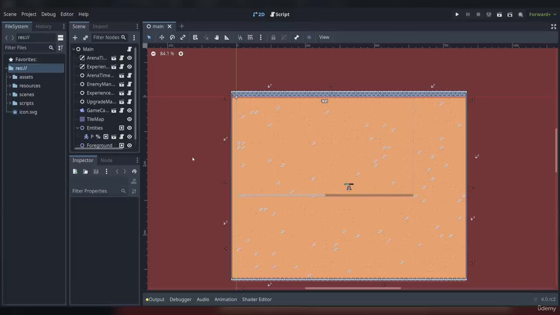Image resolution: width=560 pixels, height=315 pixels.
Task: Hide the Experien... UI node
Action: coord(129,66)
